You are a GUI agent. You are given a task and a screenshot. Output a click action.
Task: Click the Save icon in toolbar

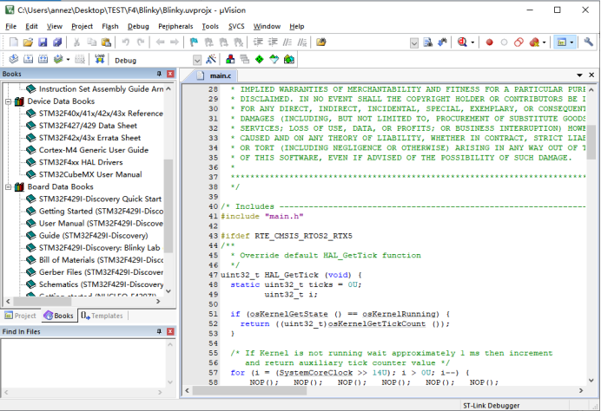click(41, 42)
